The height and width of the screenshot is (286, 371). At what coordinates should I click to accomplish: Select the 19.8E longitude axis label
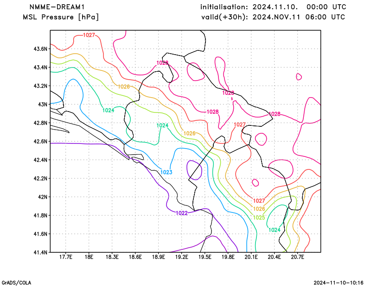coord(228,257)
